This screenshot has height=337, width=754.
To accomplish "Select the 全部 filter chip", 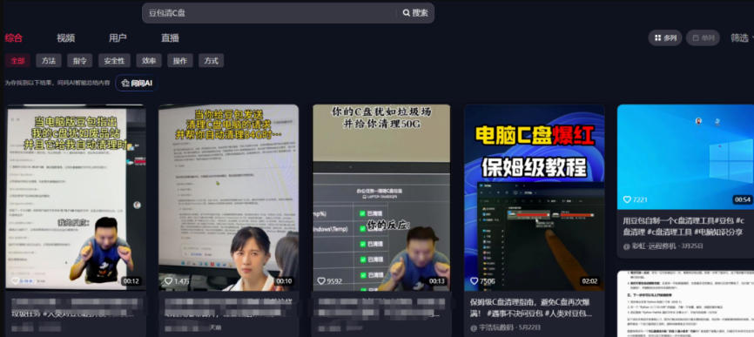I will coord(17,61).
